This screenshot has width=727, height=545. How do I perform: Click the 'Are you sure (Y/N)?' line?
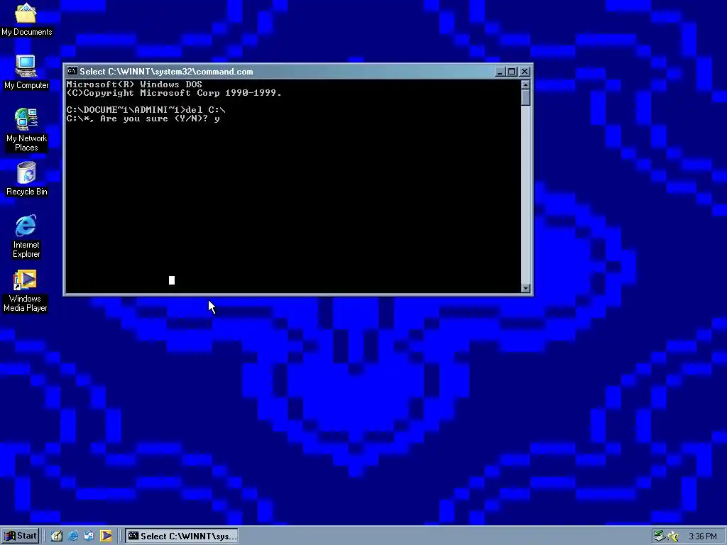[143, 119]
